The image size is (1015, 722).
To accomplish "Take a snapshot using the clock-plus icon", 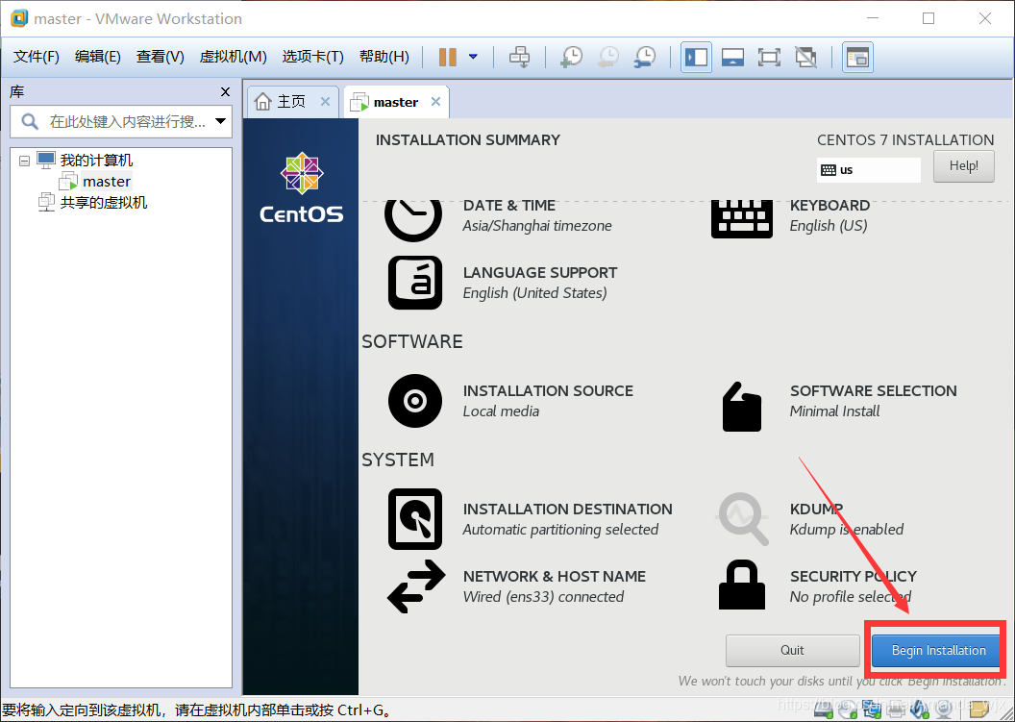I will click(x=571, y=57).
